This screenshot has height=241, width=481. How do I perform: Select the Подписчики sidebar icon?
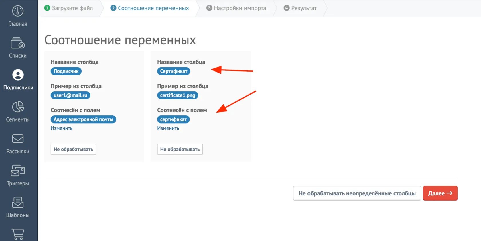[x=18, y=75]
